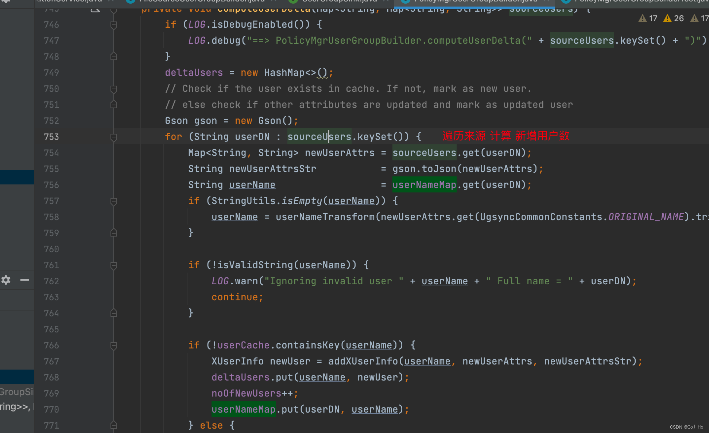
Task: Click the fold end marker at line 764
Action: [114, 313]
